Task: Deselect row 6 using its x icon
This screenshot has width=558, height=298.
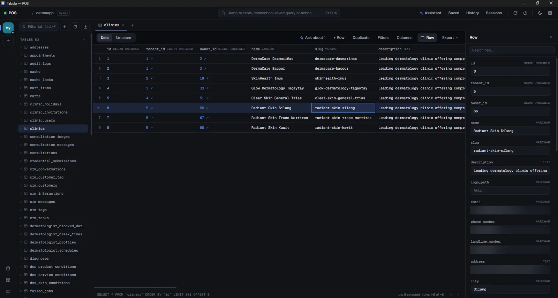Action: click(98, 108)
